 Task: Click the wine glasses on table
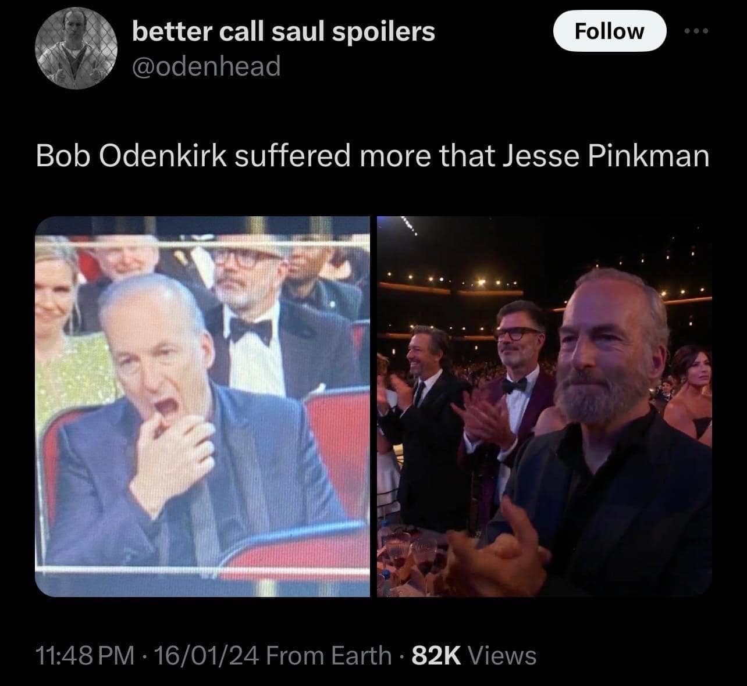[416, 558]
